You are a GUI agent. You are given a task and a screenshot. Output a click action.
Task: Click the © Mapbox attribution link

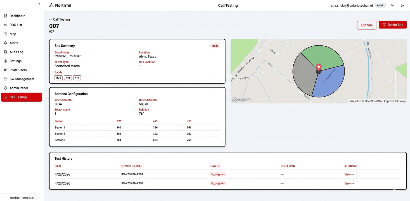click(355, 101)
